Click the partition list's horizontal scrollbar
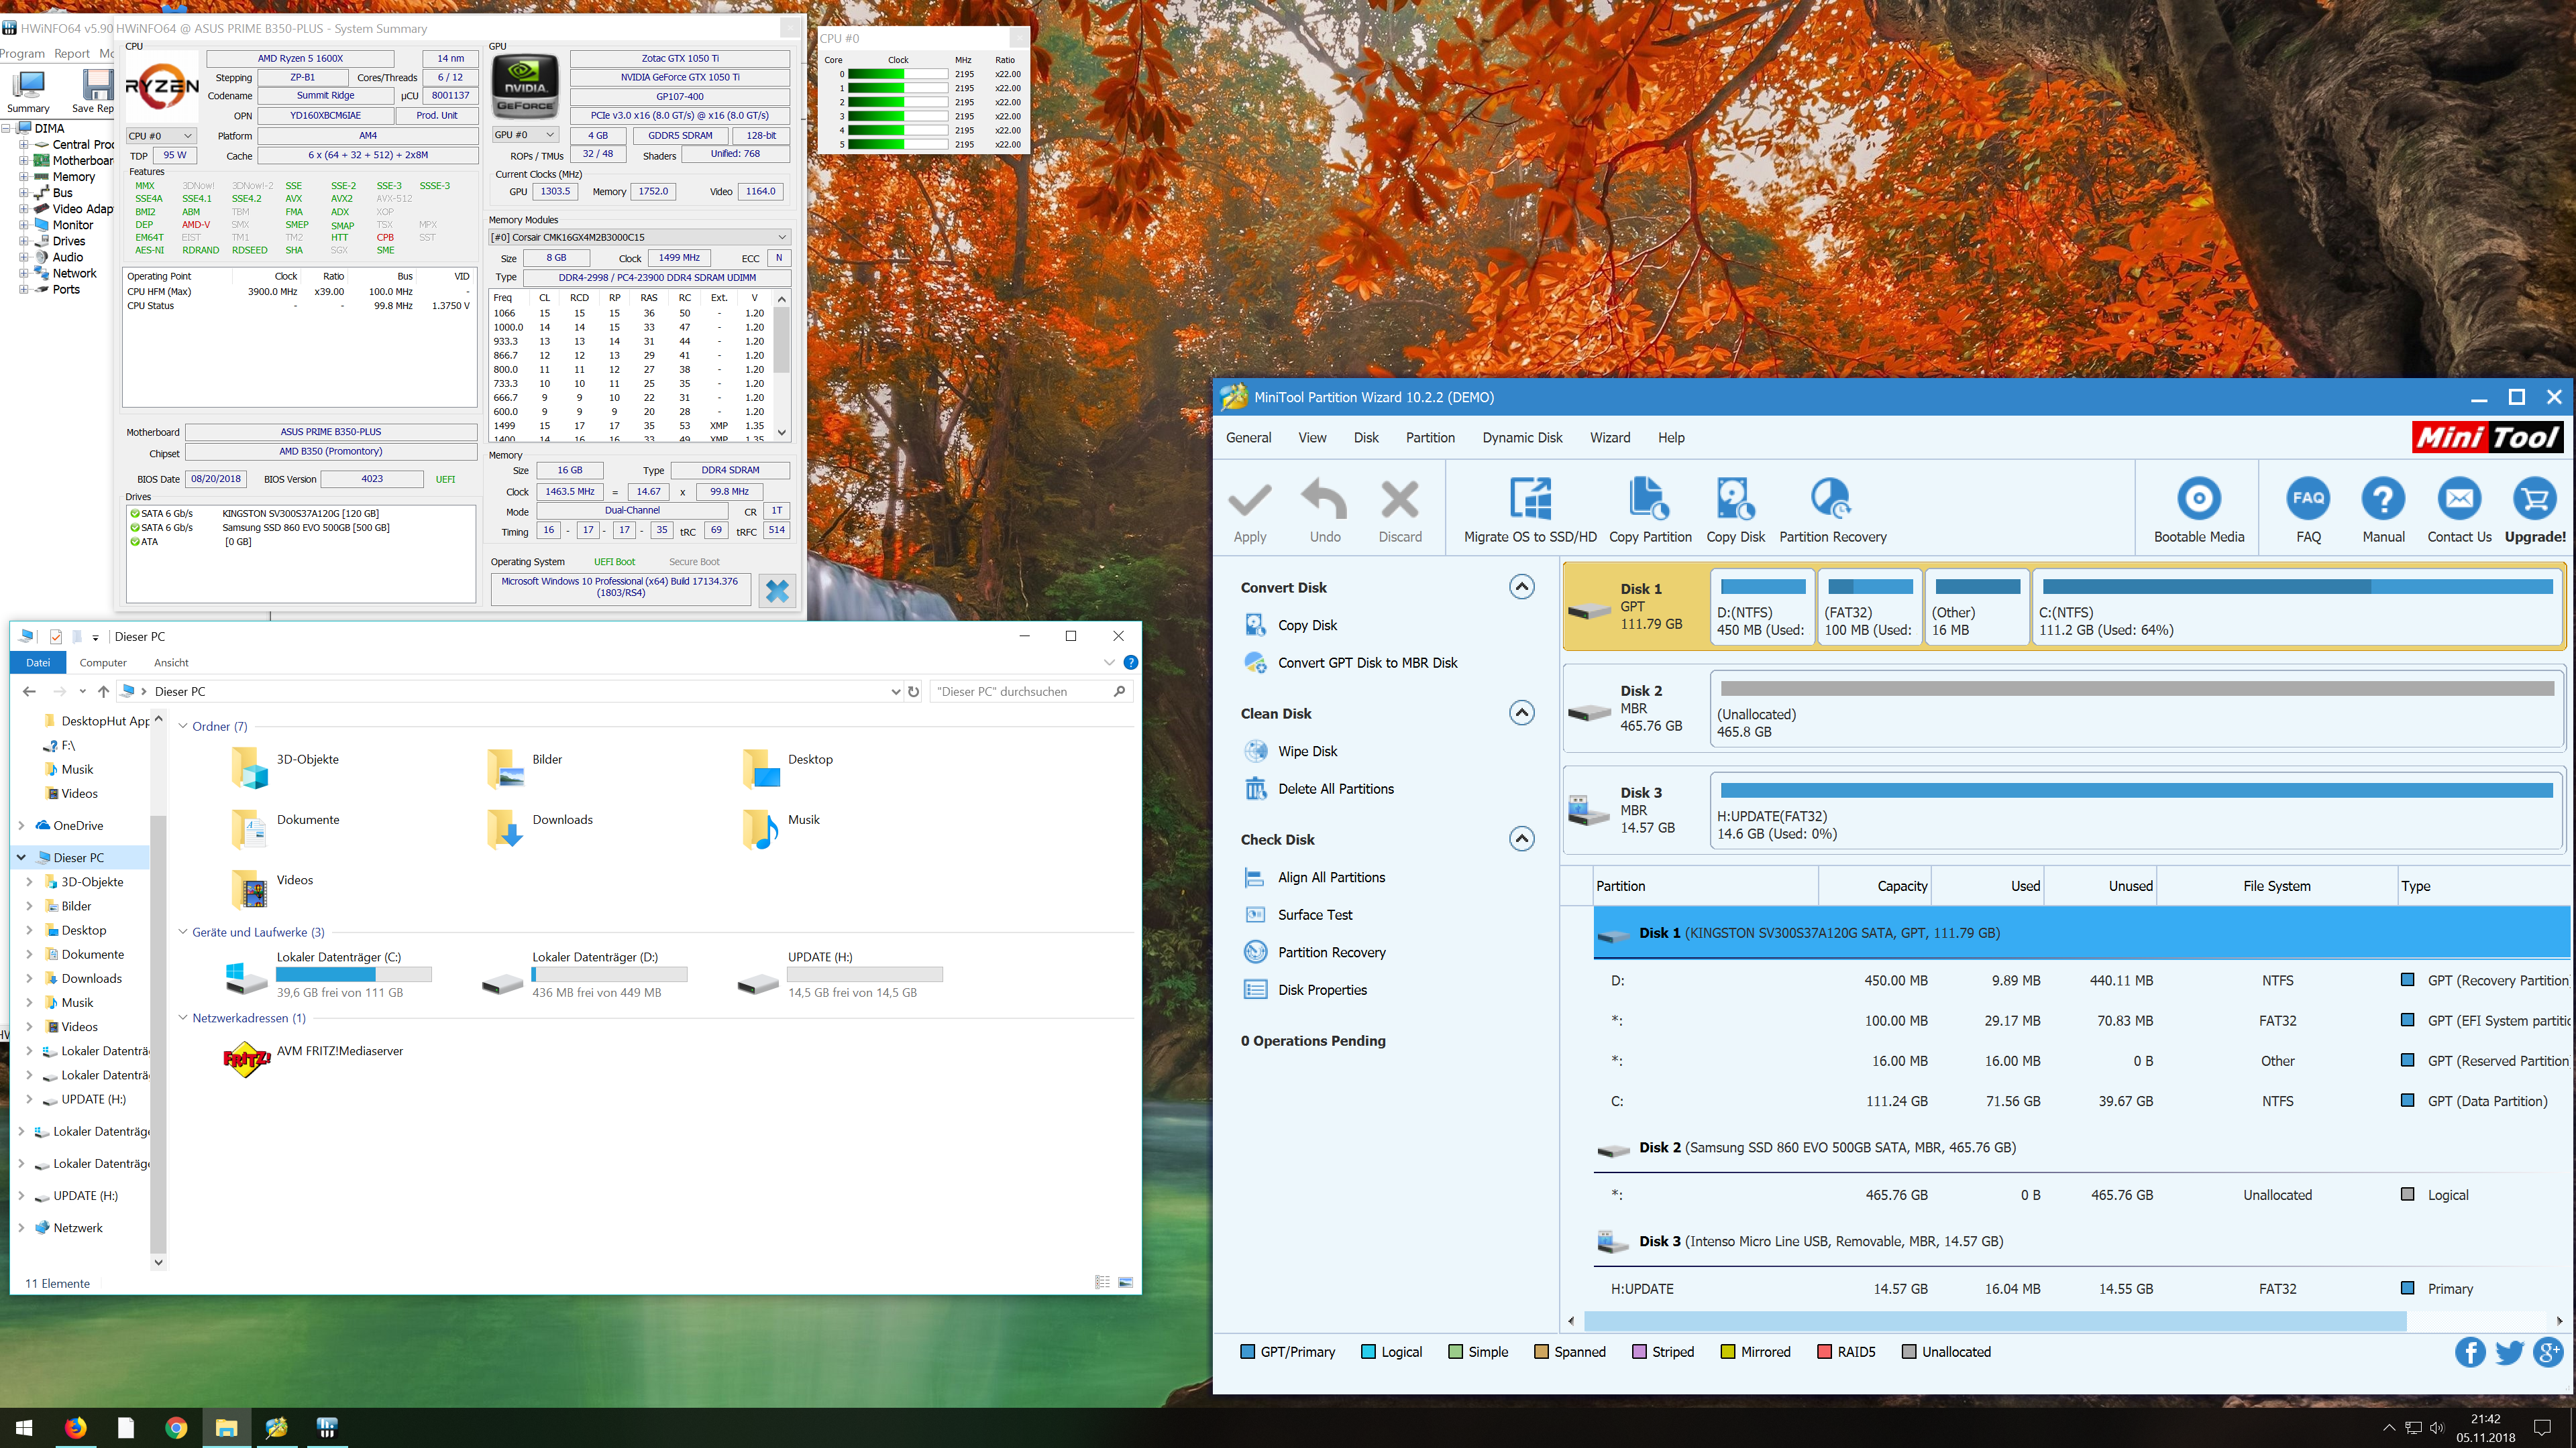Image resolution: width=2576 pixels, height=1448 pixels. (x=1994, y=1321)
